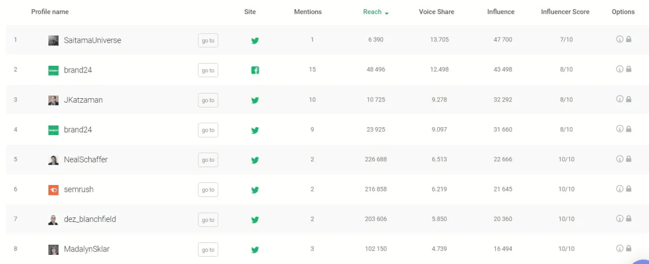The image size is (649, 264).
Task: Click the 7/10 influencer score
Action: 566,40
